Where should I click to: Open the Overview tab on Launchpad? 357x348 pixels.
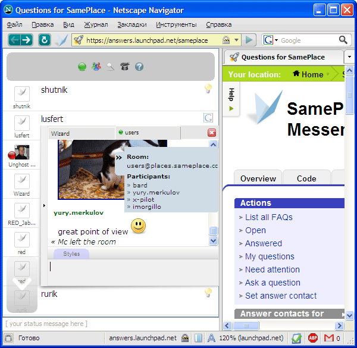pyautogui.click(x=258, y=178)
